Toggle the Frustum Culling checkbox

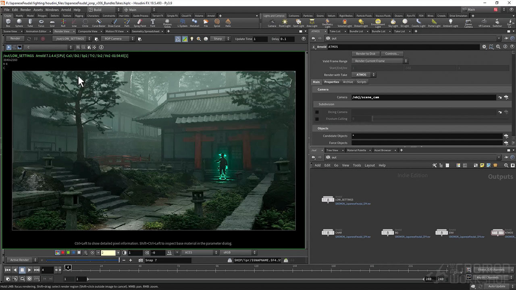[x=317, y=119]
